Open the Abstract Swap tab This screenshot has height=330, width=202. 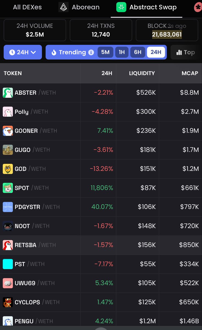[x=146, y=7]
